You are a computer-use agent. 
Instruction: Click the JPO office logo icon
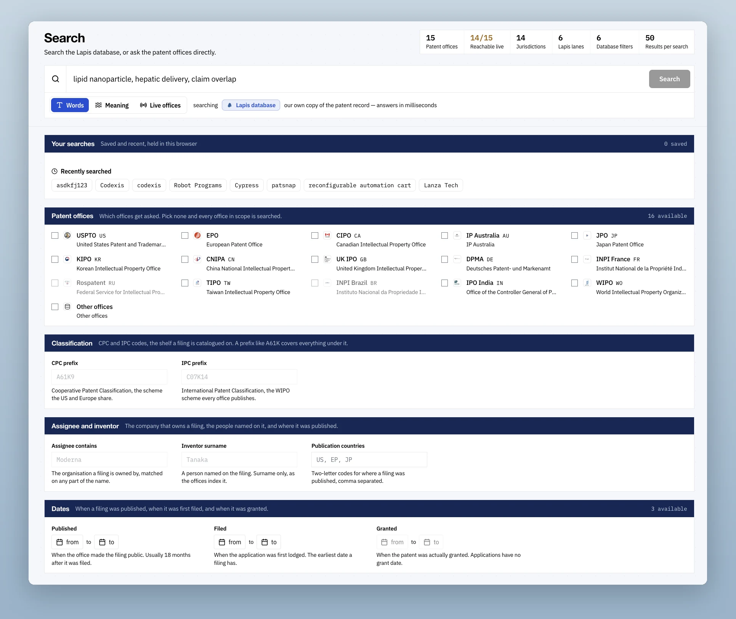tap(587, 235)
